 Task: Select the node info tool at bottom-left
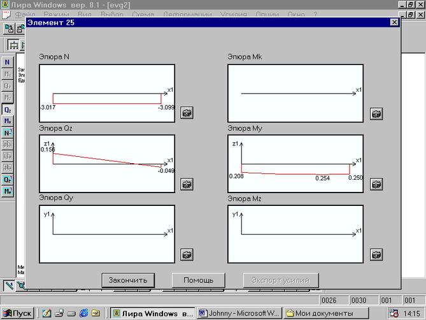[x=20, y=286]
